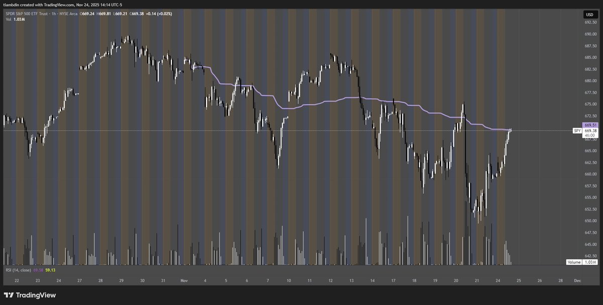Click the 692.50 price axis value
This screenshot has width=603, height=305.
coord(590,23)
